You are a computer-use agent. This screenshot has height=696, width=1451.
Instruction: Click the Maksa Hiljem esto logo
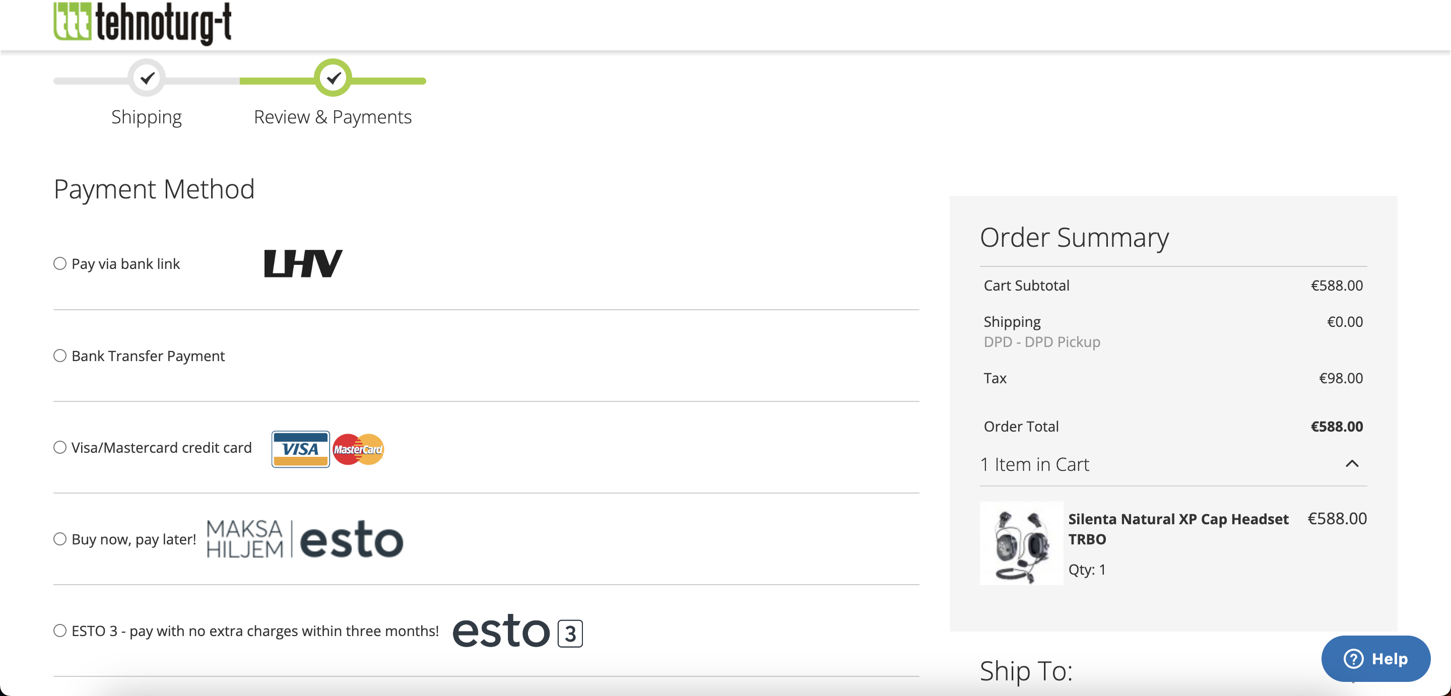coord(305,539)
